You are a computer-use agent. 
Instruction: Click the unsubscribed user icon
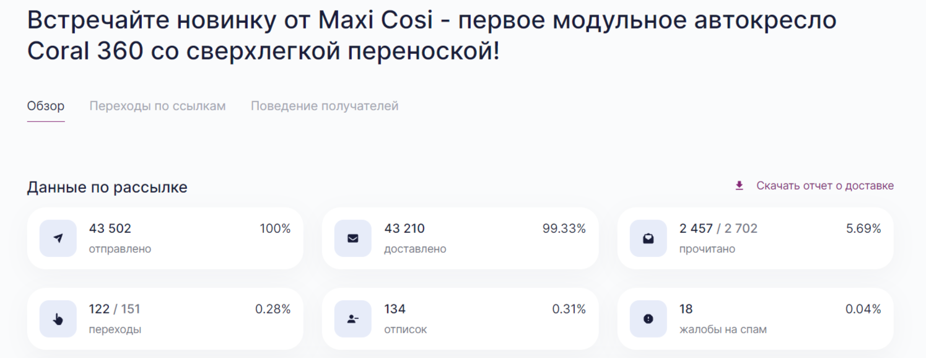coord(353,319)
